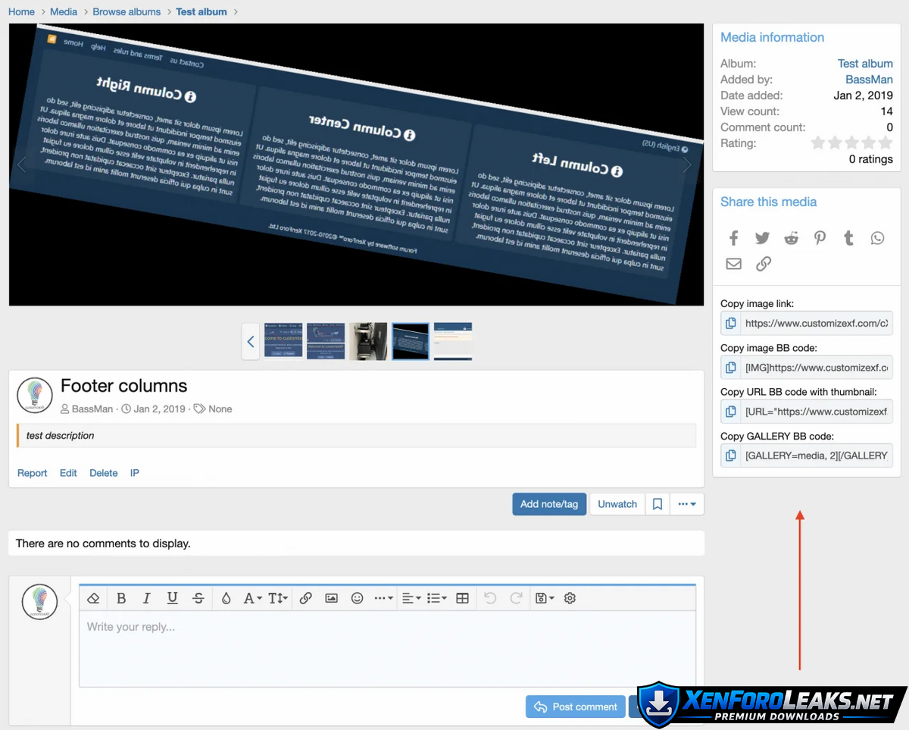Open the text color picker
This screenshot has height=730, width=909.
226,598
